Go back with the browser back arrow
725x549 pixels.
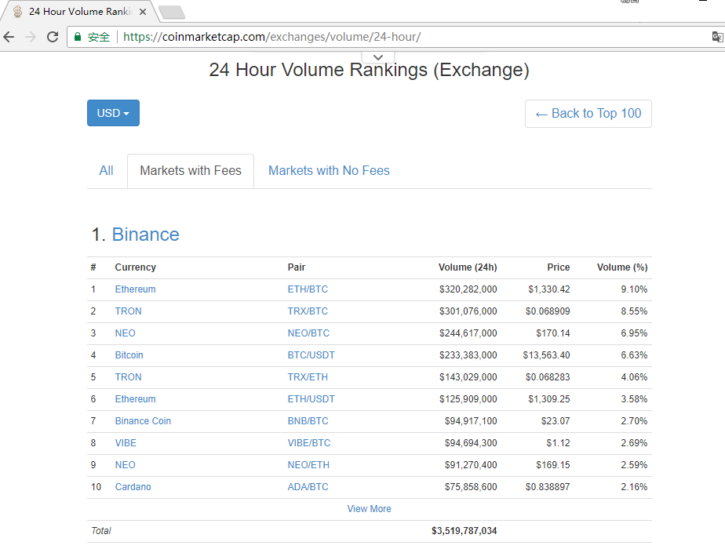[9, 37]
